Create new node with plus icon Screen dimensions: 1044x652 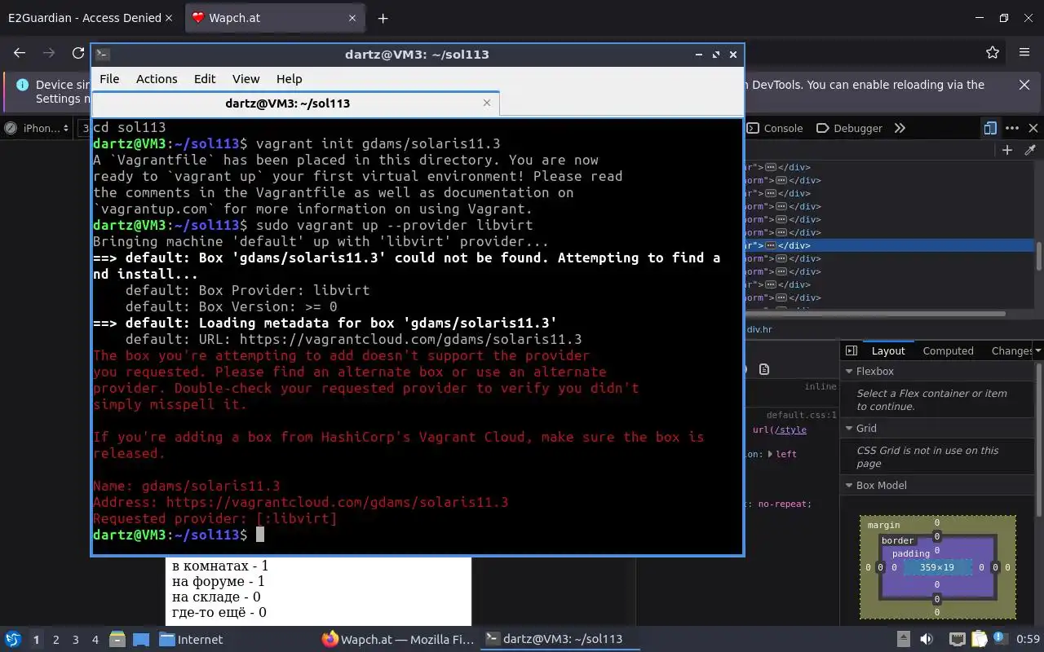[1007, 150]
